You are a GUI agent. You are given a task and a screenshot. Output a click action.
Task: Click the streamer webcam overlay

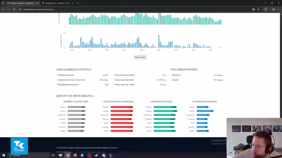point(254,138)
